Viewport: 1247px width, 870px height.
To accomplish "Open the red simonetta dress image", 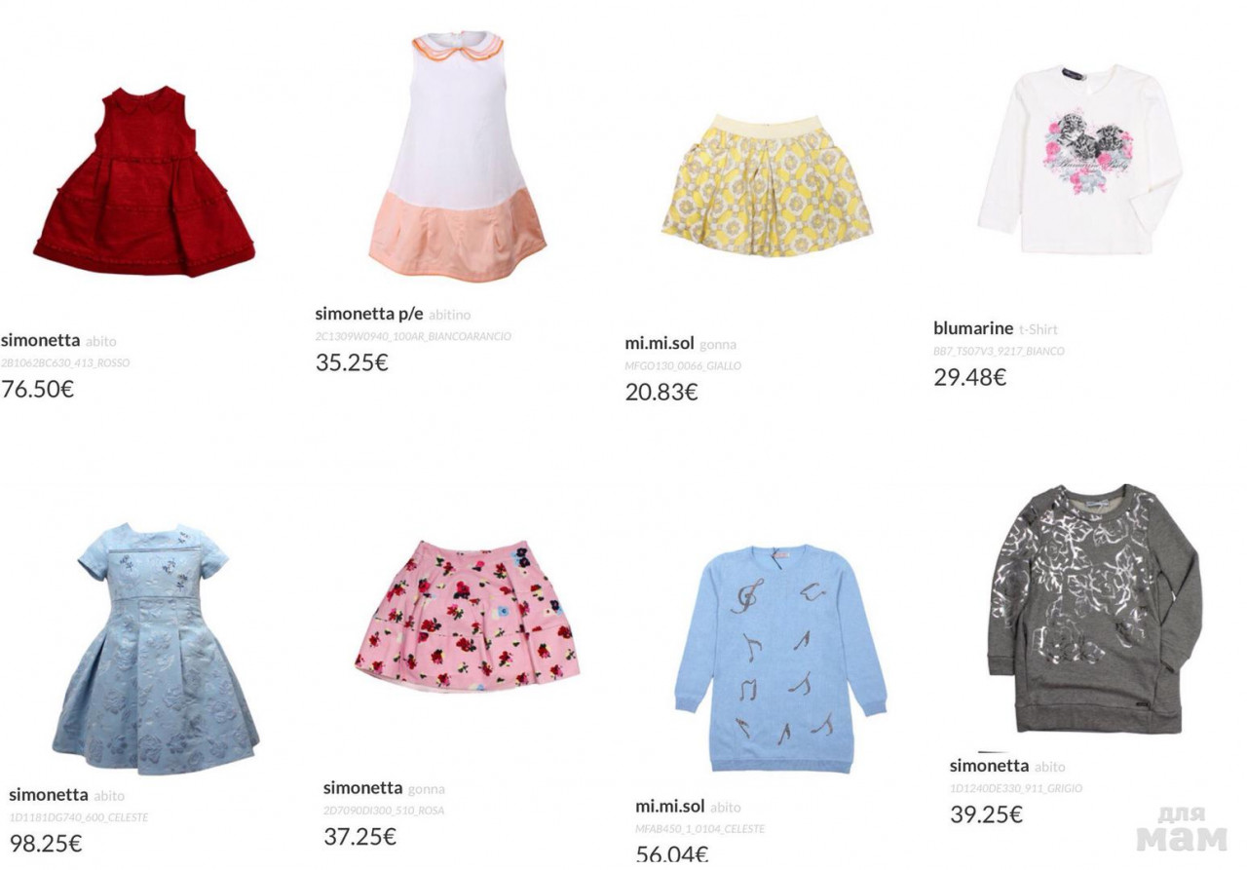I will point(144,181).
